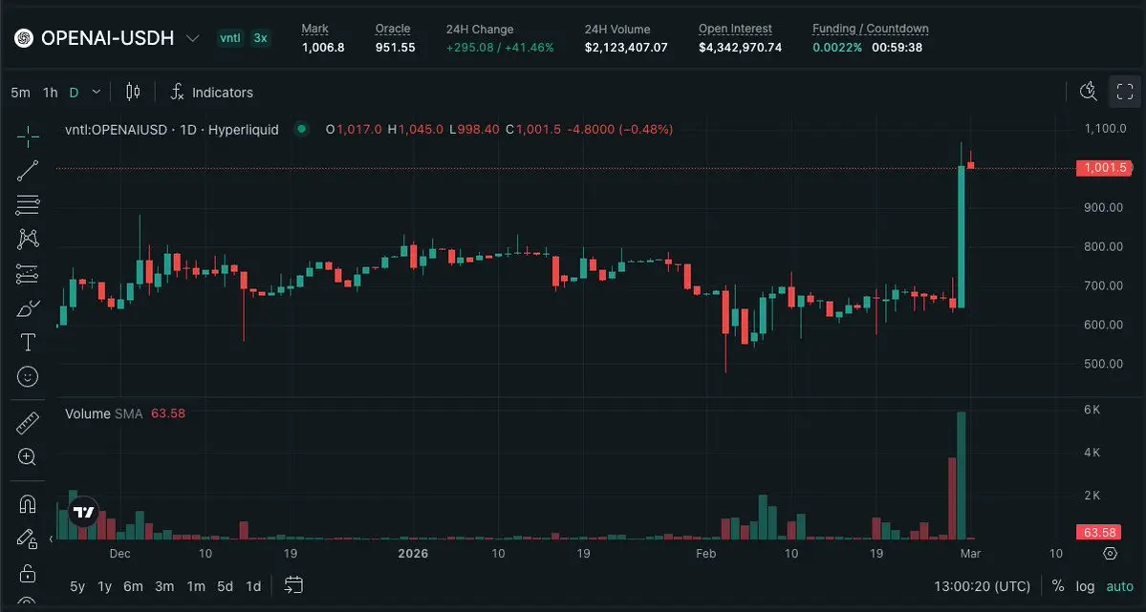
Task: Click the 1,001.5 current price label
Action: click(1104, 168)
